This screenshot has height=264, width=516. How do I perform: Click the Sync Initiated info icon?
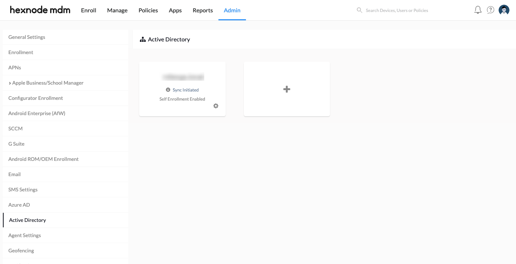[x=168, y=90]
